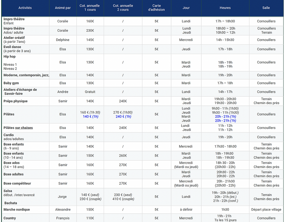Viewport: 285px width, 222px height.
Task: Click the "Activités" column header
Action: [25, 8]
